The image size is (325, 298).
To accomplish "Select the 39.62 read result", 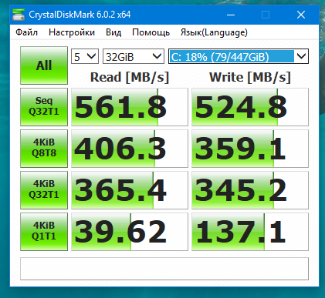I will [130, 232].
